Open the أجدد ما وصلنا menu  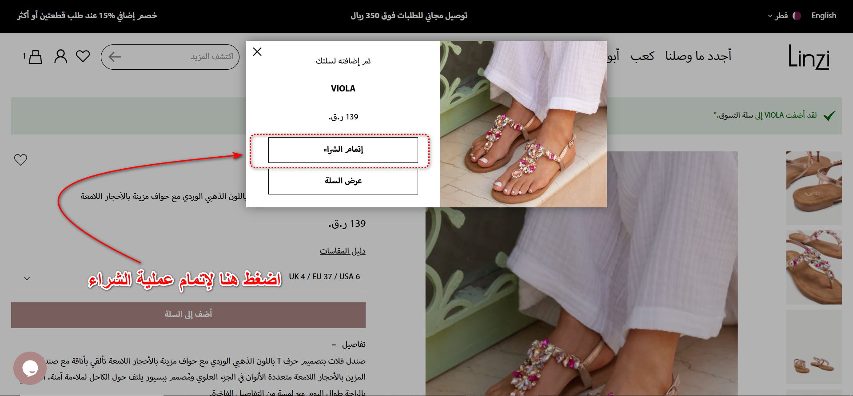(698, 56)
